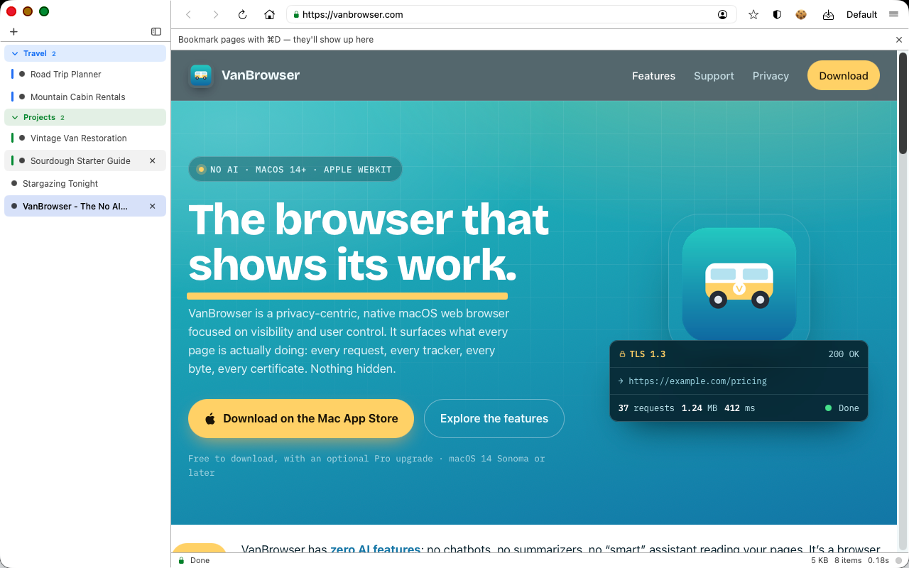The width and height of the screenshot is (909, 568).
Task: Open the downloads tray icon
Action: (x=828, y=14)
